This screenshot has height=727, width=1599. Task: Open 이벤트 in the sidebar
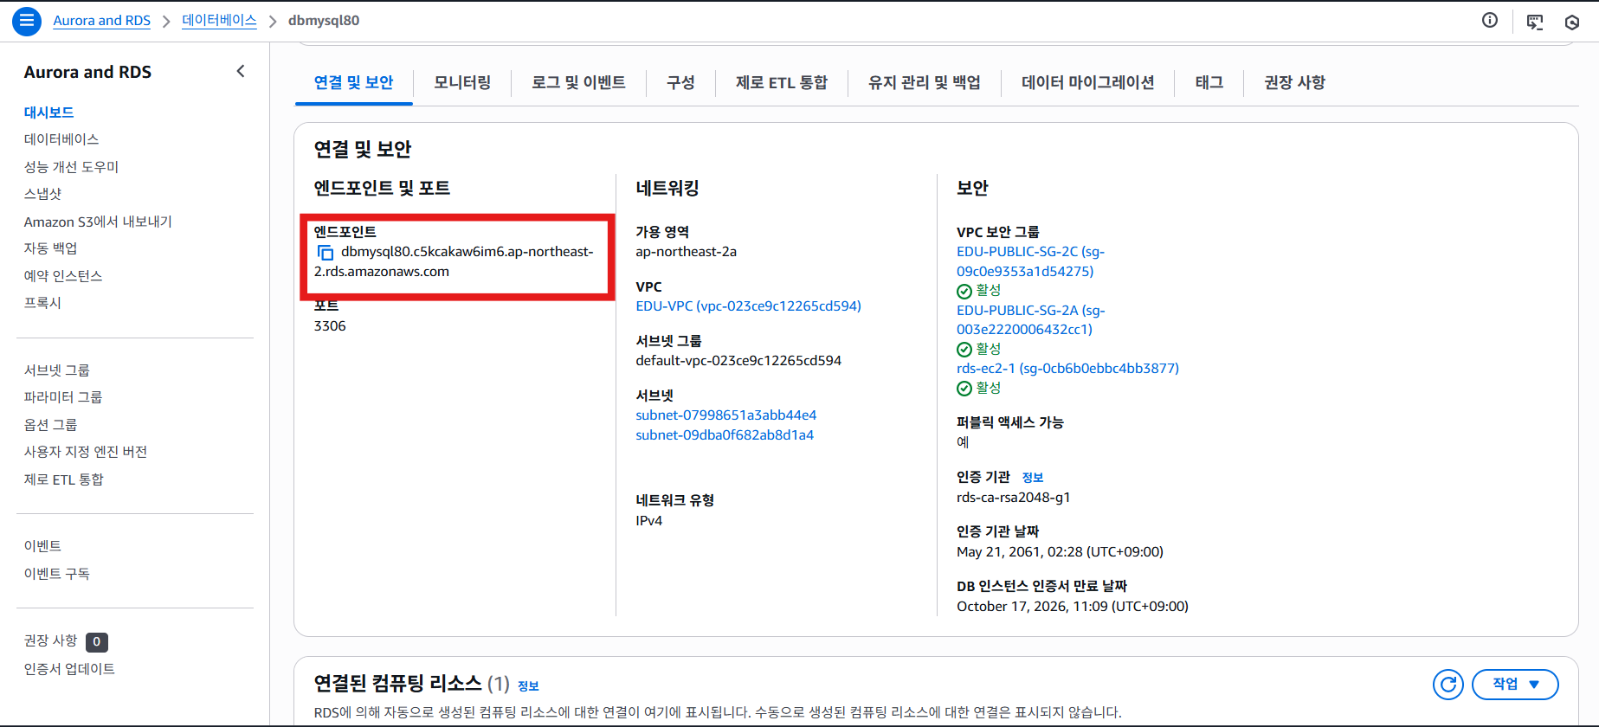(42, 546)
